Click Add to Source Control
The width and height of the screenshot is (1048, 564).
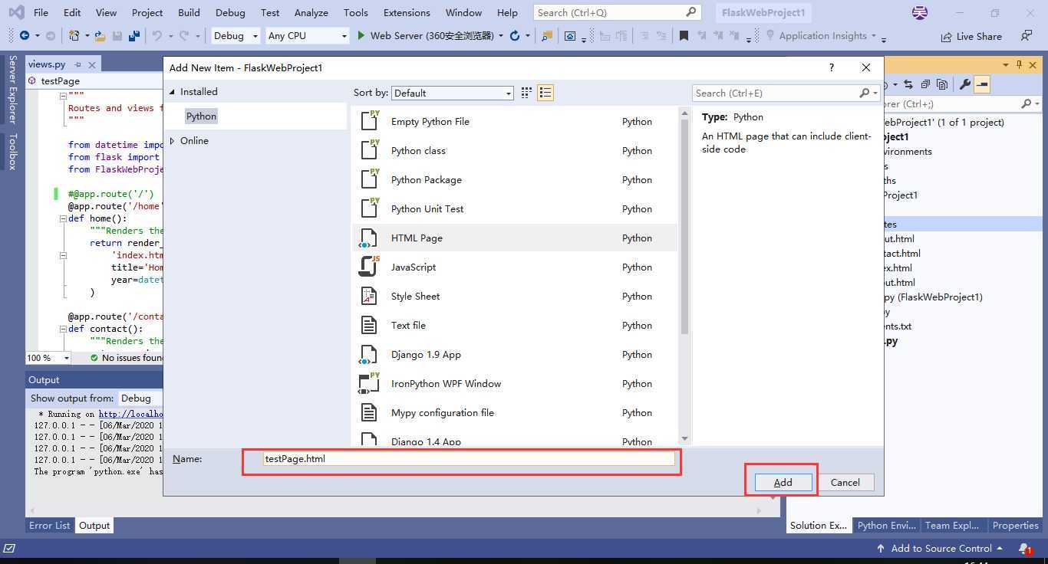point(940,549)
